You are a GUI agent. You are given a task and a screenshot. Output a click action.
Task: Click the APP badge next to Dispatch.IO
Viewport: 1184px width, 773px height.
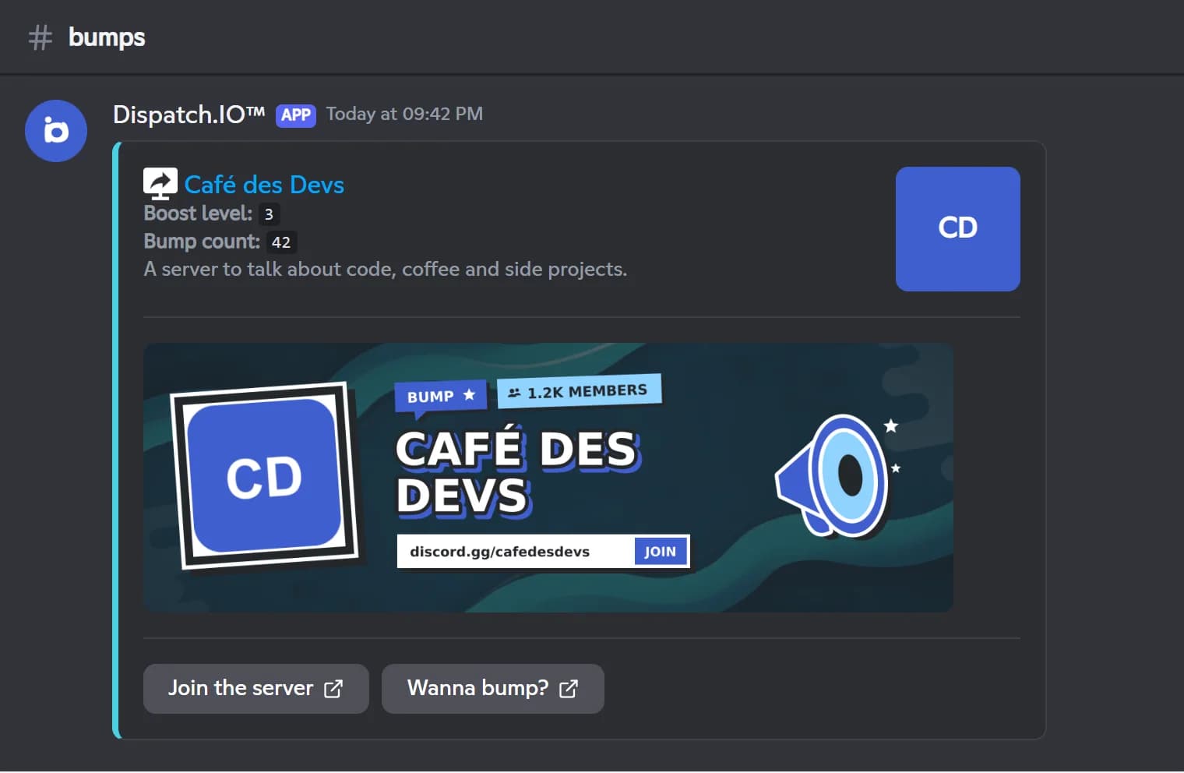coord(296,115)
